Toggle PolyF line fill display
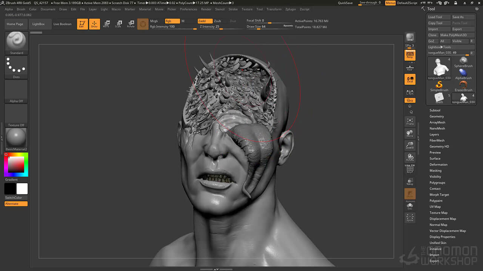Image resolution: width=483 pixels, height=271 pixels. pos(410,169)
